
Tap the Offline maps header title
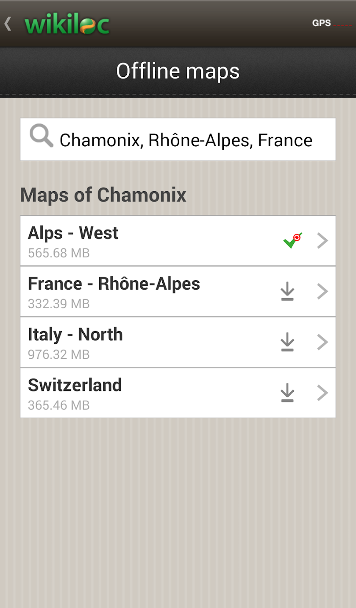pyautogui.click(x=178, y=71)
